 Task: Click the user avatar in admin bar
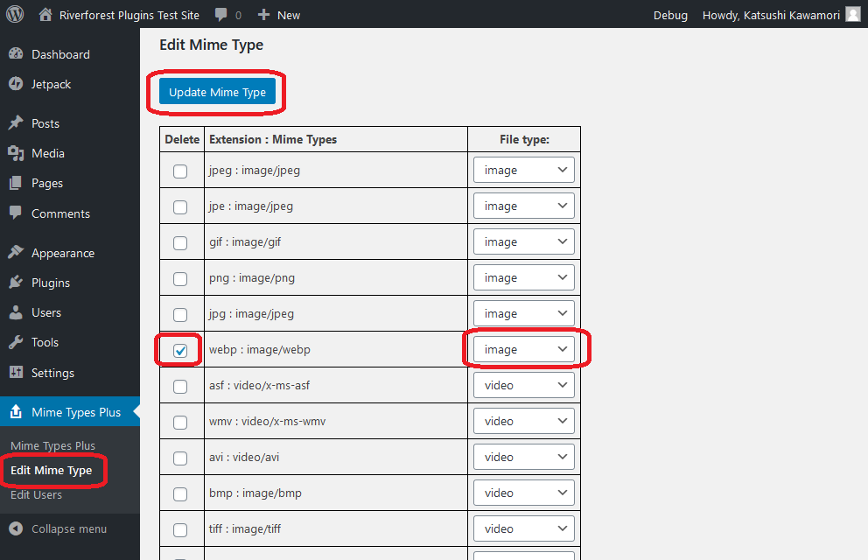pos(852,15)
